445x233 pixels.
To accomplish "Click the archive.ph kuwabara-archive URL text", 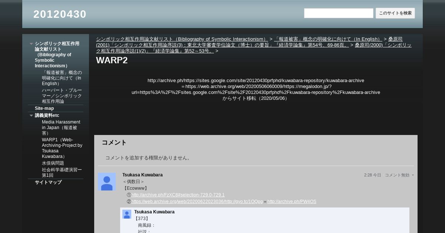I will pos(256,81).
